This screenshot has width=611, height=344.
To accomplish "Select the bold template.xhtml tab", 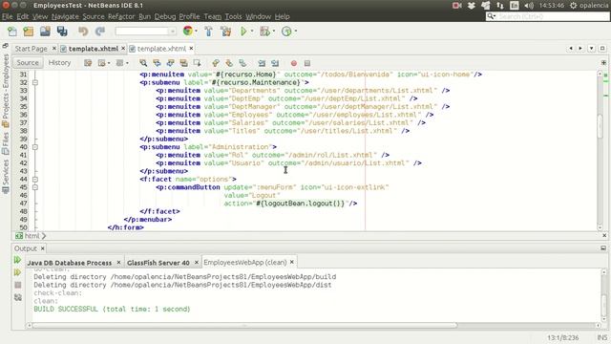I will click(94, 49).
